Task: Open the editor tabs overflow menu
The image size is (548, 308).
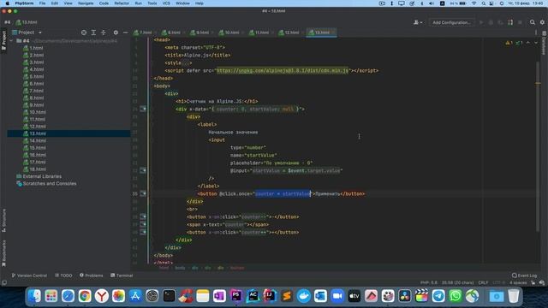Action: tap(535, 33)
